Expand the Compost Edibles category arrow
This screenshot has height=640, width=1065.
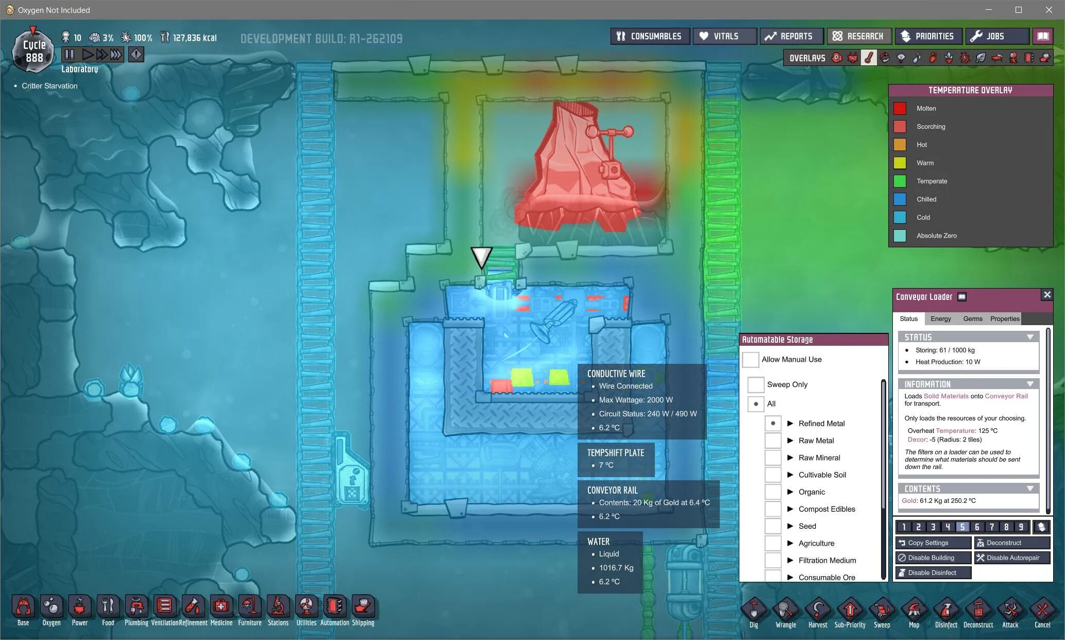coord(790,509)
